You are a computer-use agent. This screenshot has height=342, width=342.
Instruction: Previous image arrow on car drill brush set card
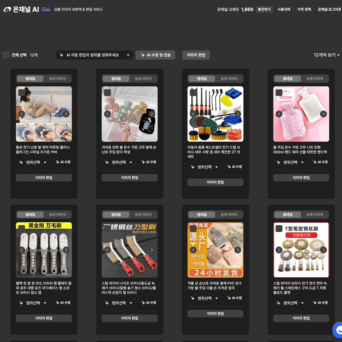tap(193, 114)
